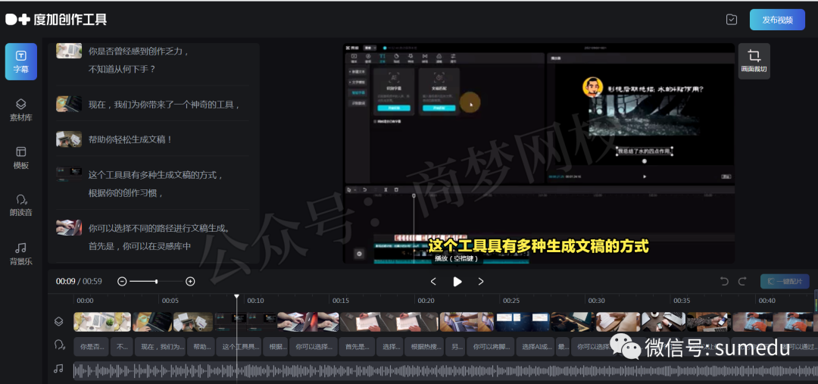Click the playhead marker on the ruler
Viewport: 818px width, 384px height.
tap(236, 296)
